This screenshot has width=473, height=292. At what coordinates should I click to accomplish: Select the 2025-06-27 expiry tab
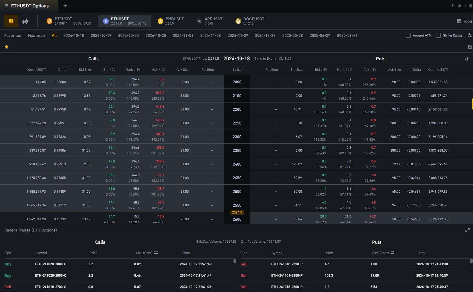point(320,35)
